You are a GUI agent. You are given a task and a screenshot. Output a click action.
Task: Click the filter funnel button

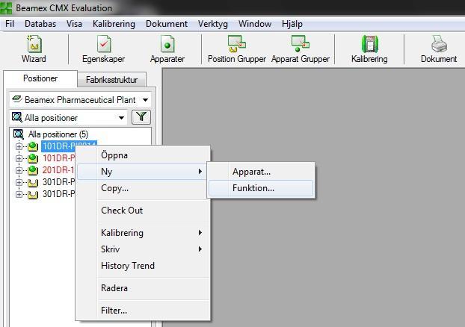(x=141, y=117)
